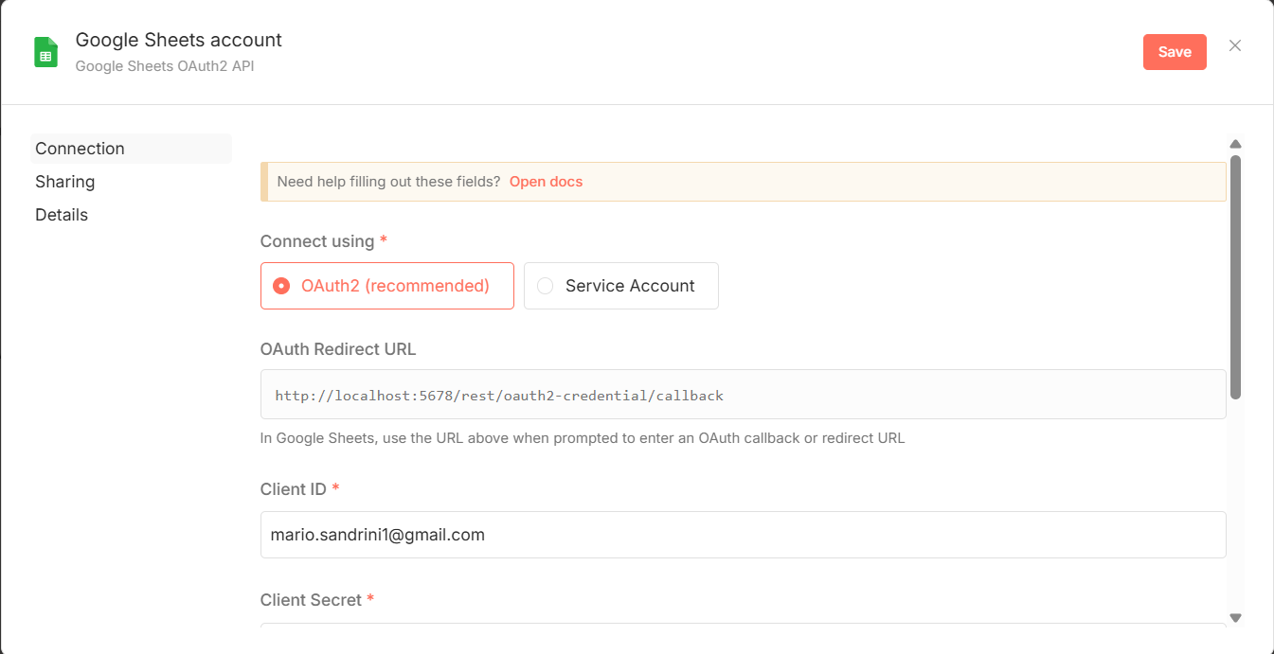Image resolution: width=1274 pixels, height=654 pixels.
Task: Click the "Need help filling out" banner text
Action: (x=388, y=182)
